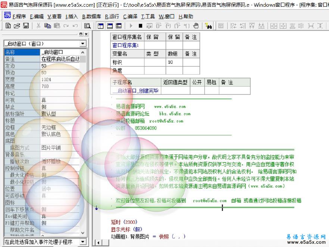Click the Save floppy disk icon
Screen dimensions: 329x247
(x=26, y=26)
